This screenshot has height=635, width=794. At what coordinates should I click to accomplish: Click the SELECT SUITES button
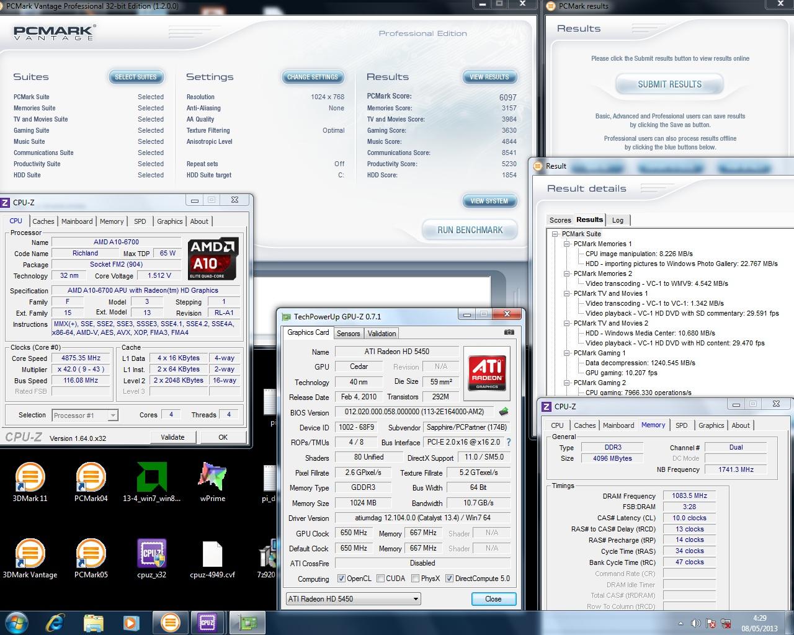pos(136,77)
